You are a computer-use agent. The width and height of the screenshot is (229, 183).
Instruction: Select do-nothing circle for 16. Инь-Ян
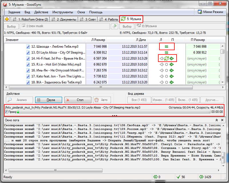point(167,71)
